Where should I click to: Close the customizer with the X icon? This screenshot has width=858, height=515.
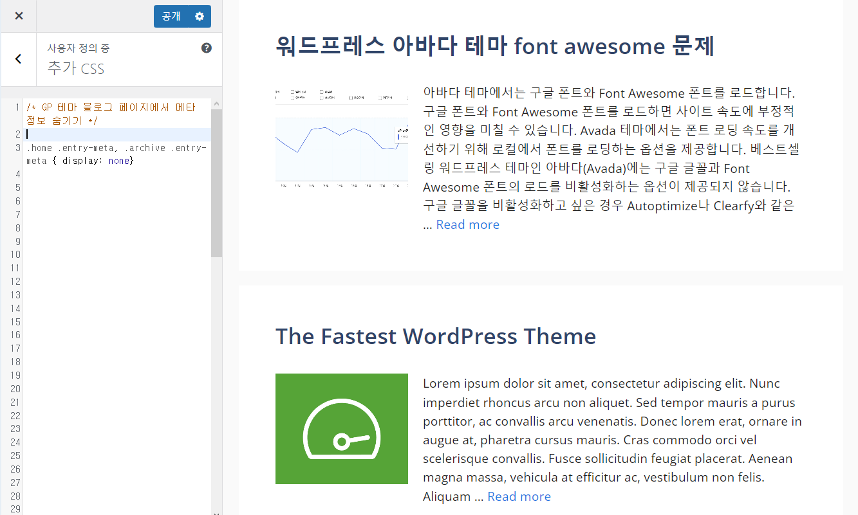19,16
